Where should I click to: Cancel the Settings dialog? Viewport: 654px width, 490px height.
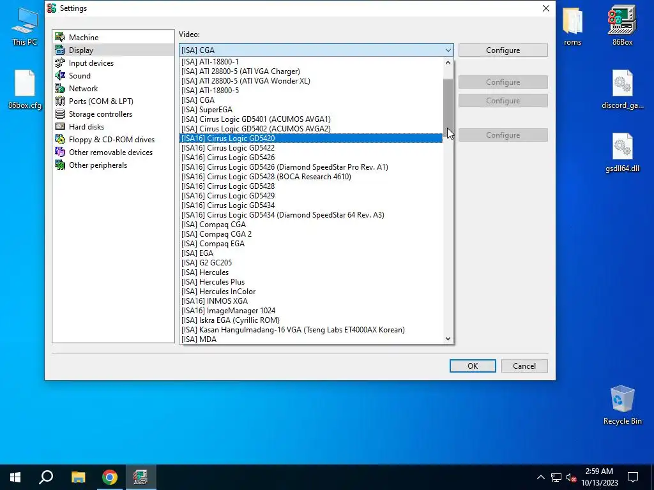(524, 366)
